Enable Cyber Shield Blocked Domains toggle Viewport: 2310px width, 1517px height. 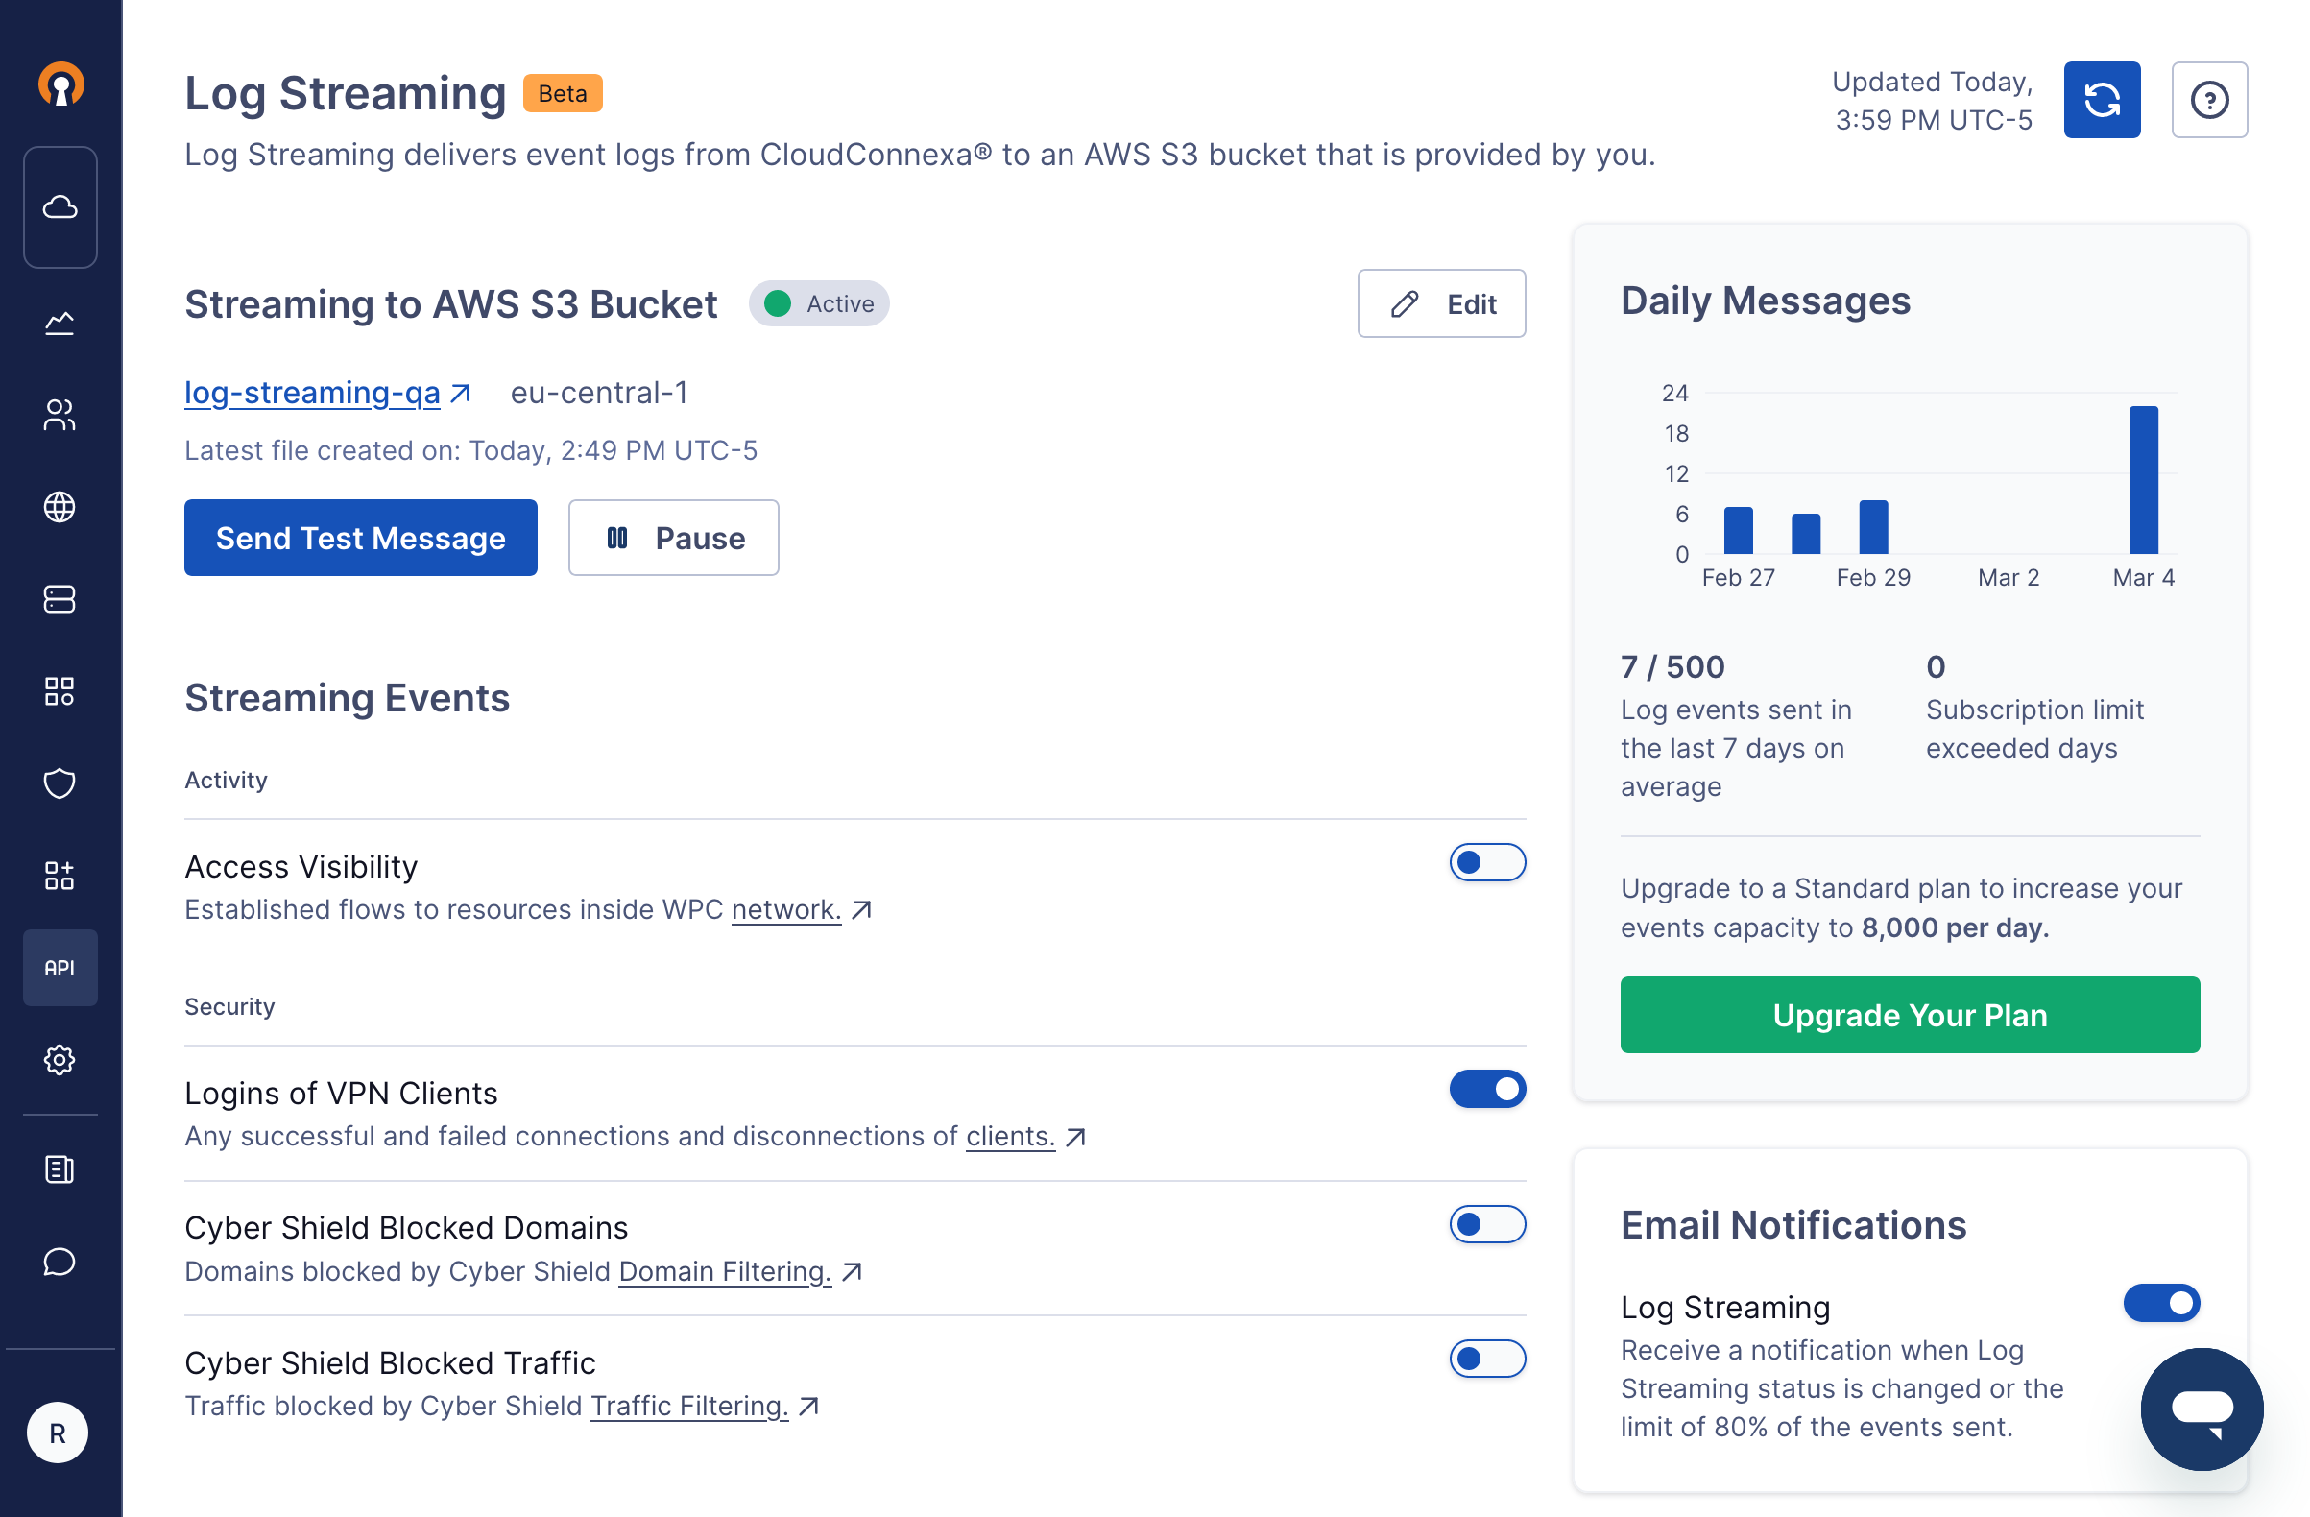(1486, 1224)
